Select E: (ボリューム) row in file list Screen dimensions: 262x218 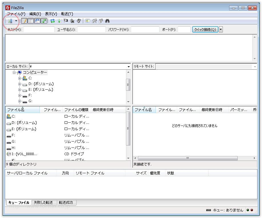pos(65,129)
